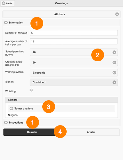123x160 pixels.
Task: Open the Speed permitted dropdown showing 20
Action: (x=74, y=52)
